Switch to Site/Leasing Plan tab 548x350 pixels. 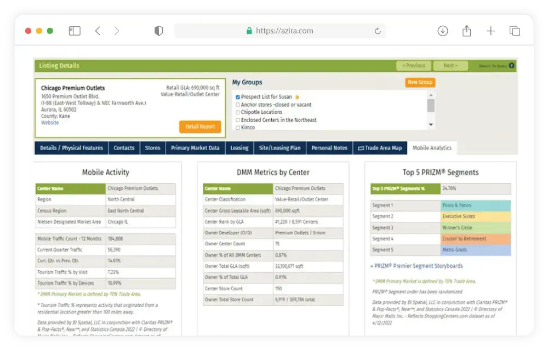click(x=280, y=148)
